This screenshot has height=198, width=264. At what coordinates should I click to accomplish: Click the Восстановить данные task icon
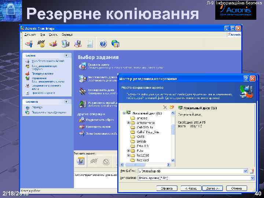click(x=82, y=78)
